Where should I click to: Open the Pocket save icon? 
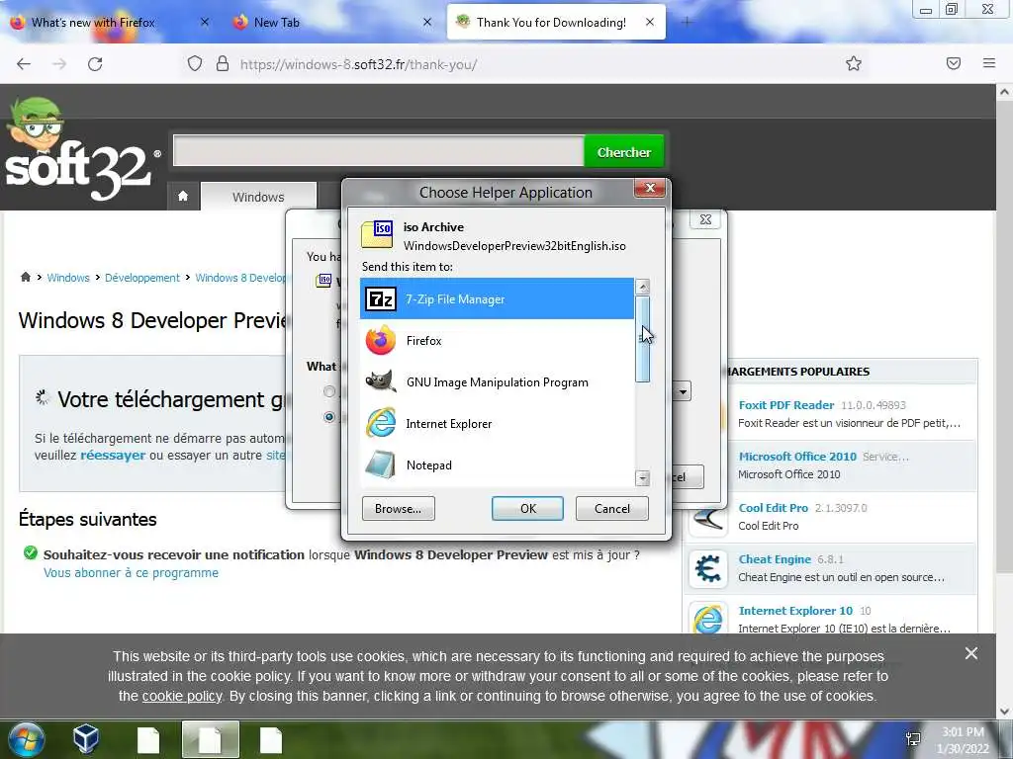[x=954, y=63]
